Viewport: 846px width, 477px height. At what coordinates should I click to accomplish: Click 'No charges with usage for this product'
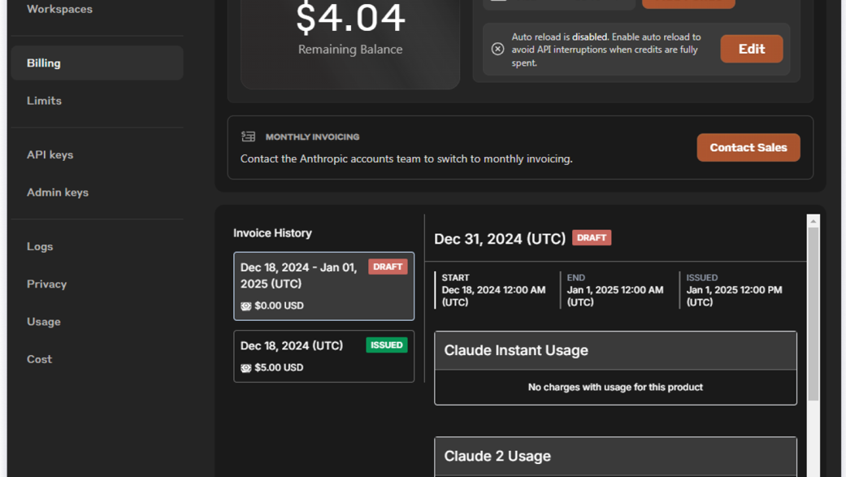(x=616, y=388)
